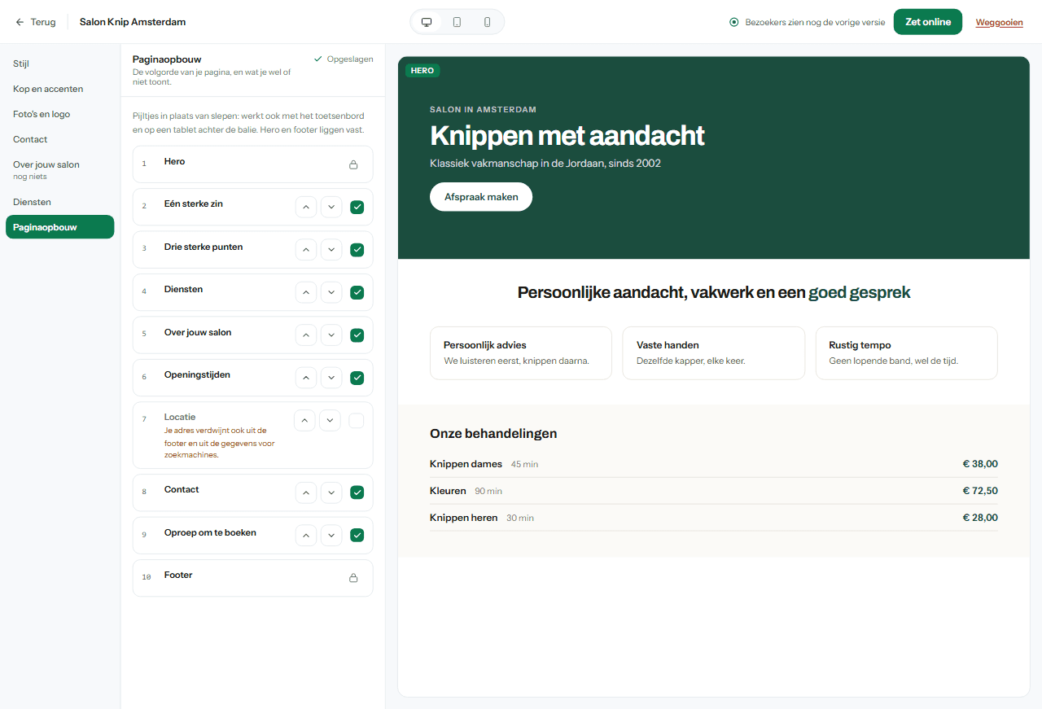1042x709 pixels.
Task: Move 'Over jouw salon' section up
Action: (305, 335)
